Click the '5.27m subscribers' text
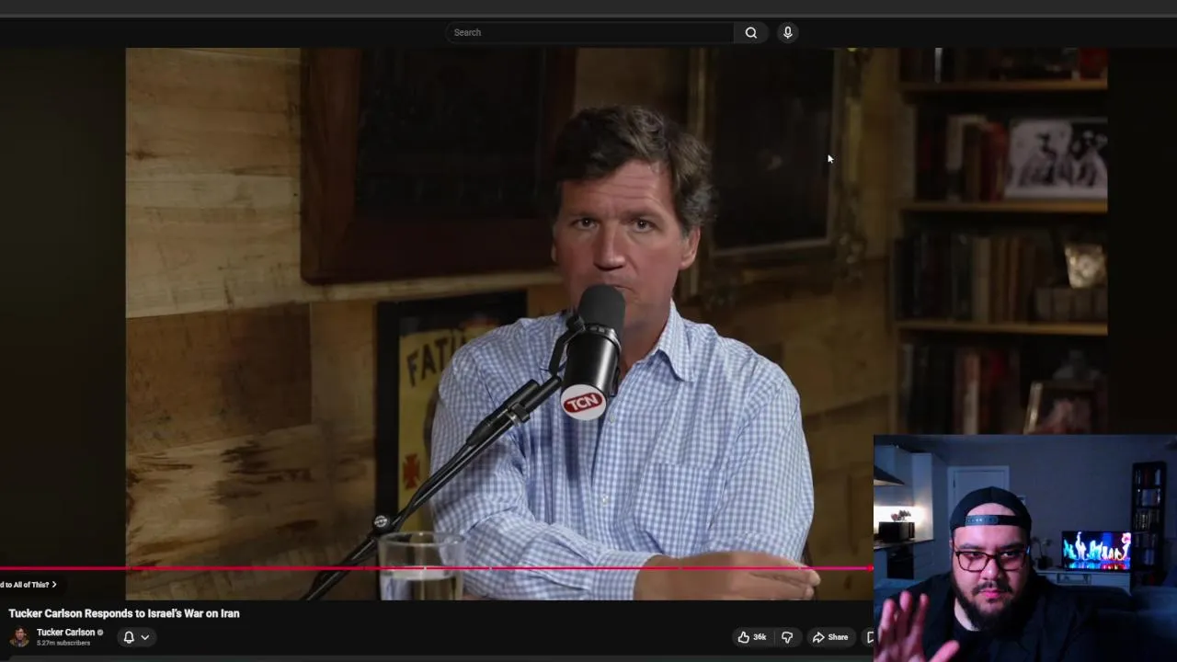Viewport: 1177px width, 662px height. coord(63,644)
